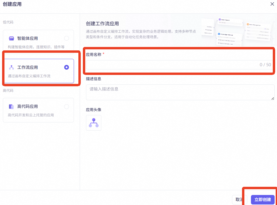This screenshot has height=205, width=277.
Task: Click the 0 / 50 character counter
Action: pos(265,65)
